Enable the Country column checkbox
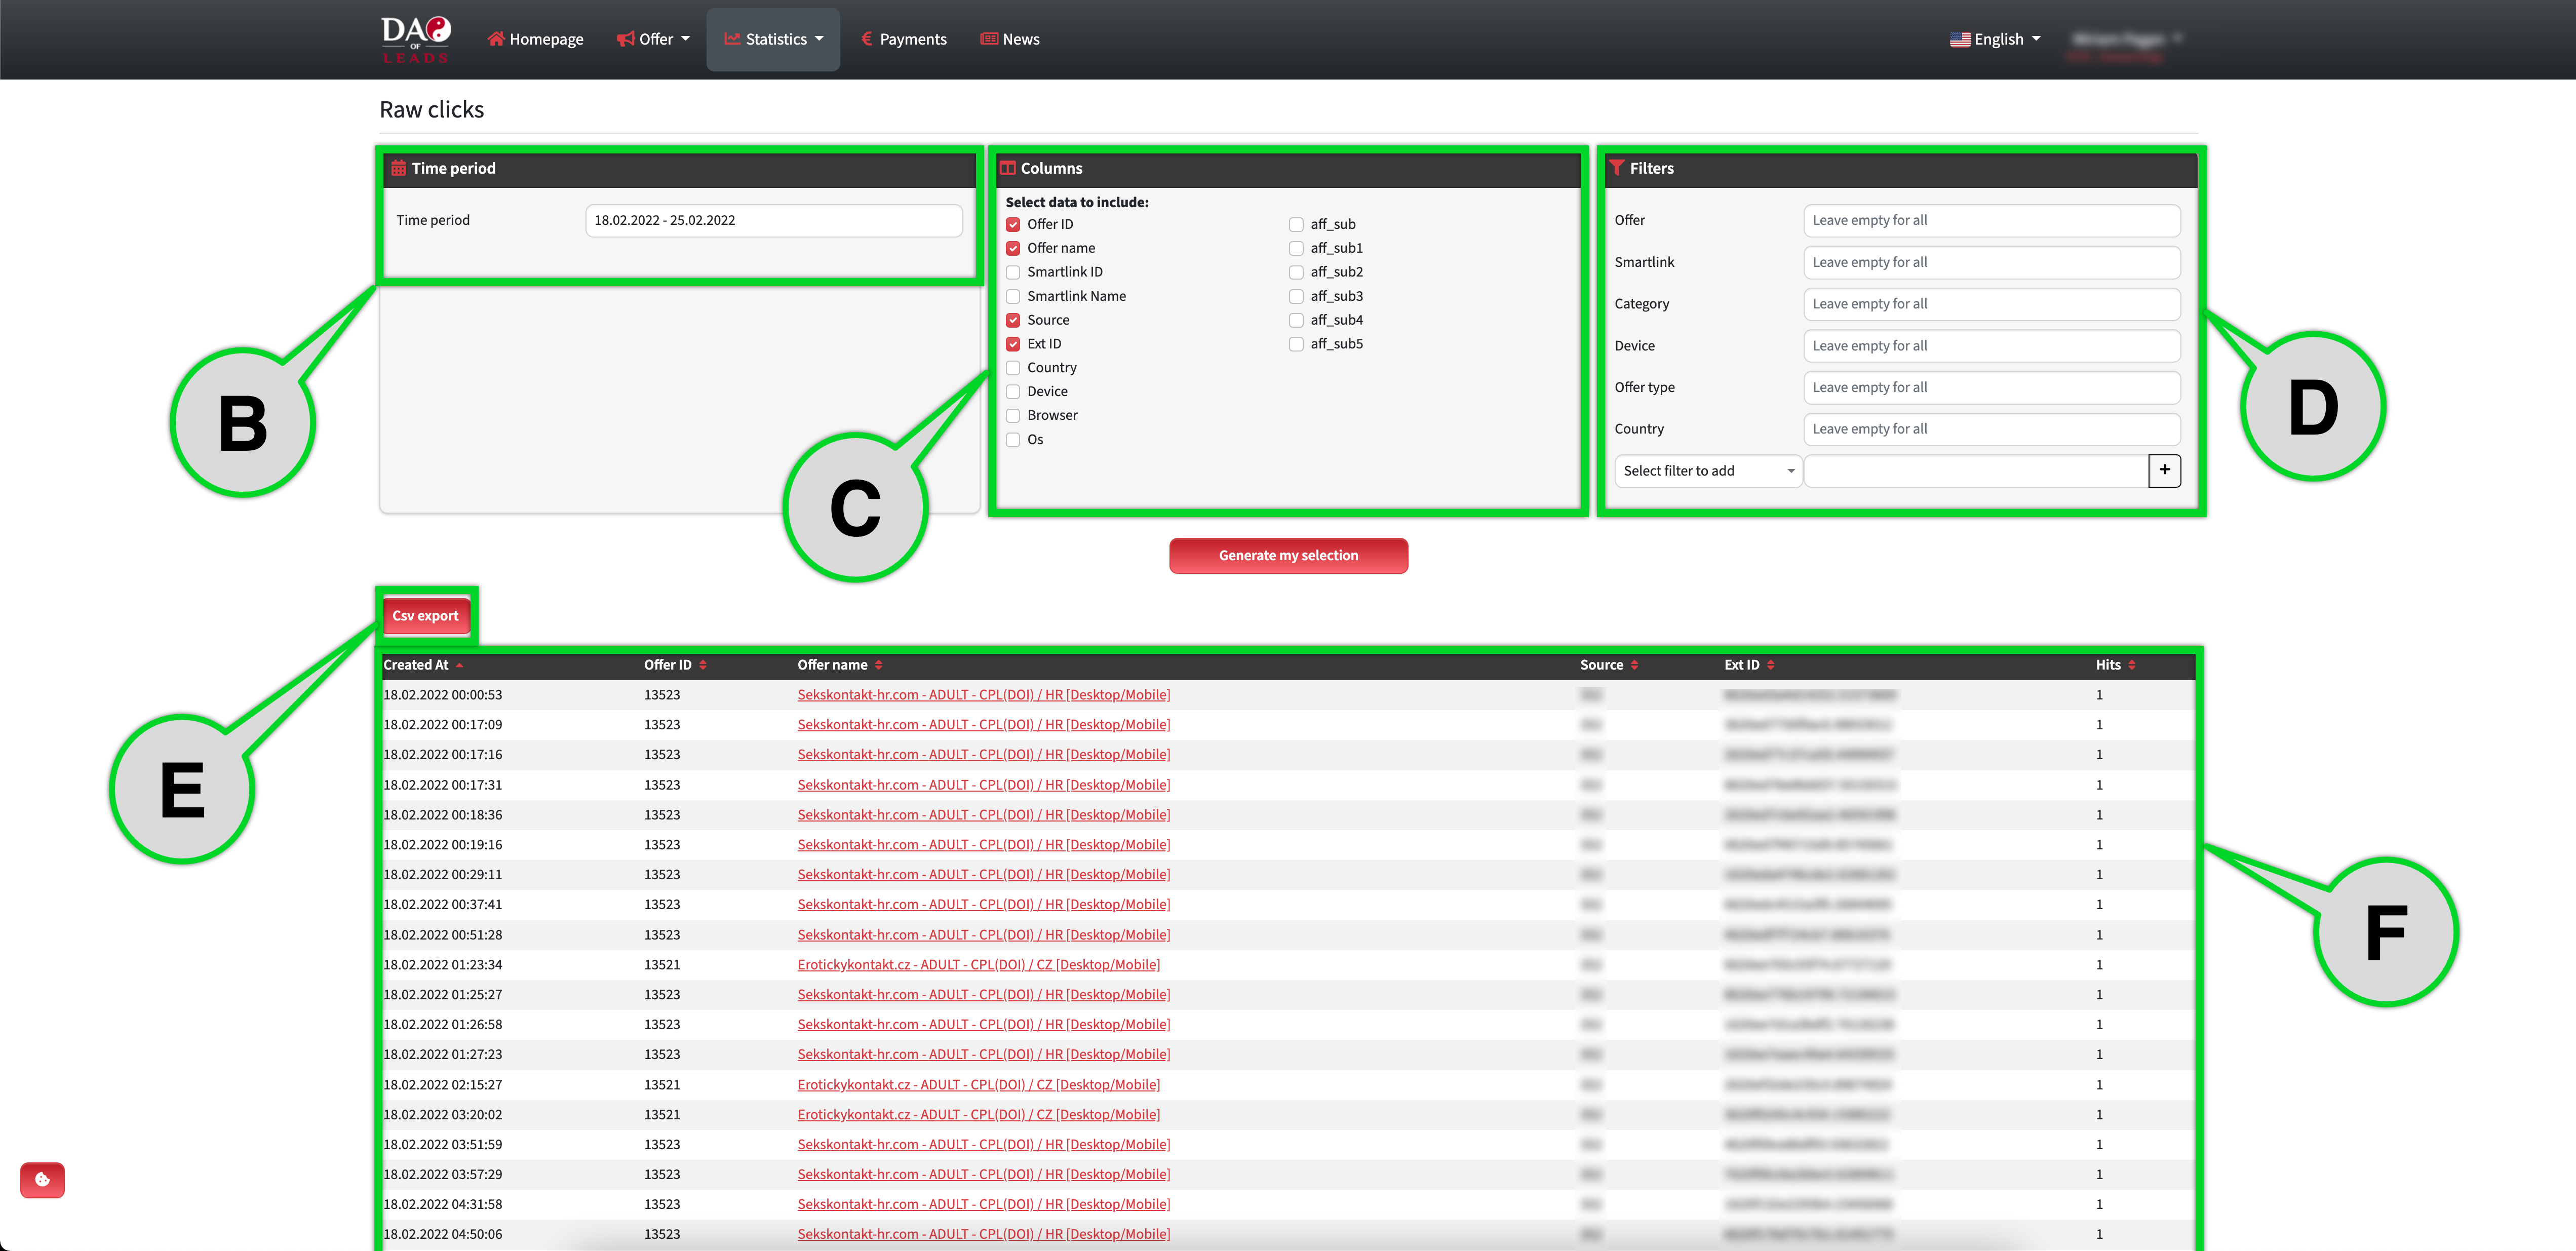Viewport: 2576px width, 1251px height. click(1013, 368)
